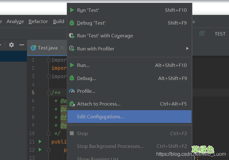The width and height of the screenshot is (229, 160).
Task: Click the Profile... gauge icon
Action: pos(72,91)
